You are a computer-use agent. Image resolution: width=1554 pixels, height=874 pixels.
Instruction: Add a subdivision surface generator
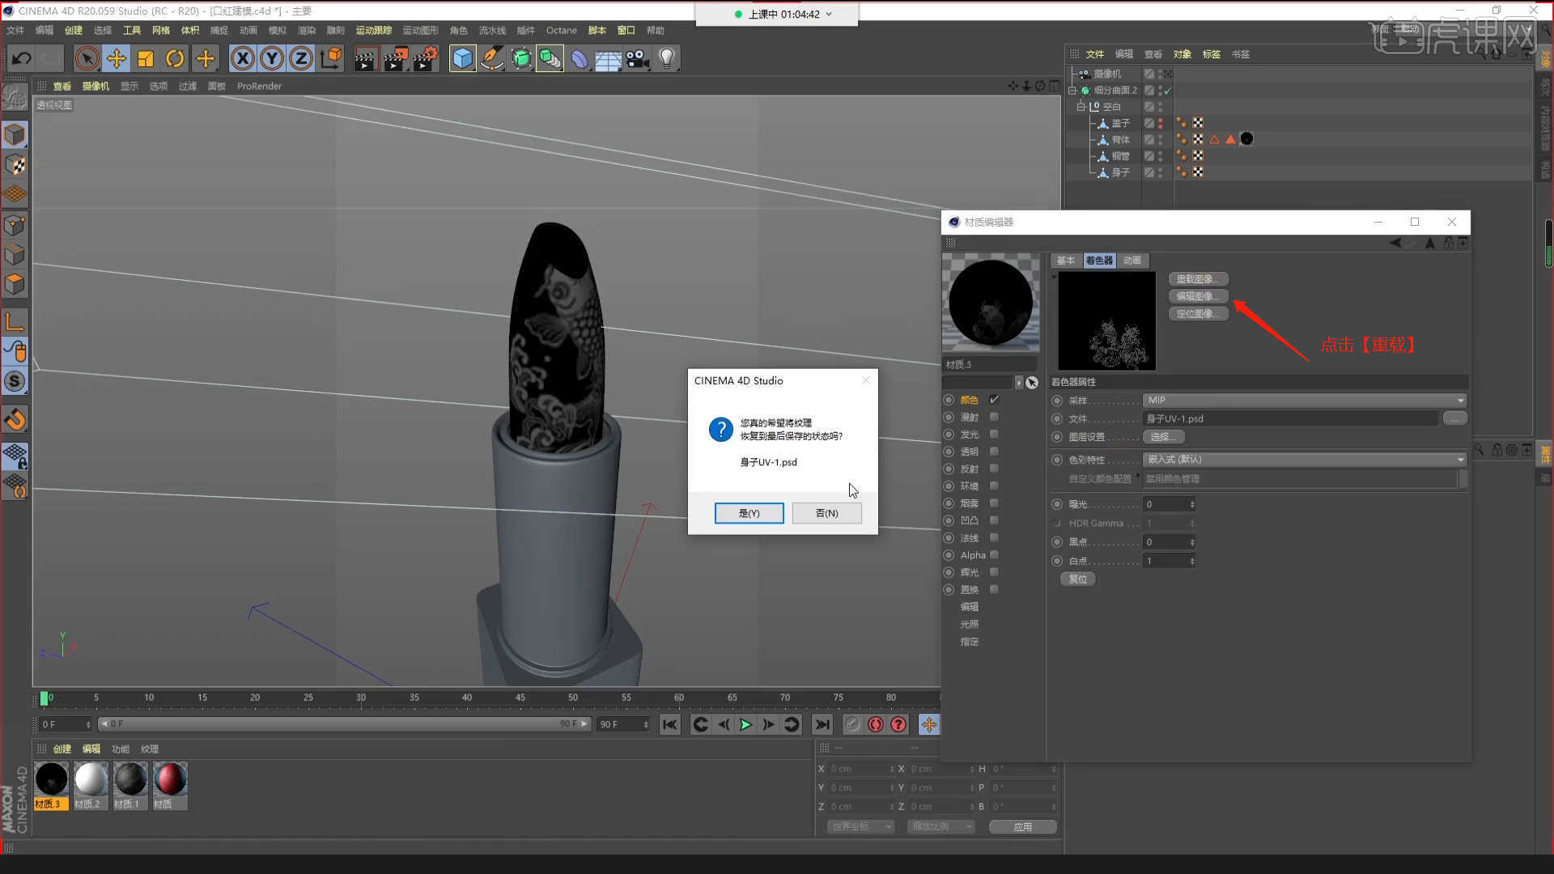point(521,58)
